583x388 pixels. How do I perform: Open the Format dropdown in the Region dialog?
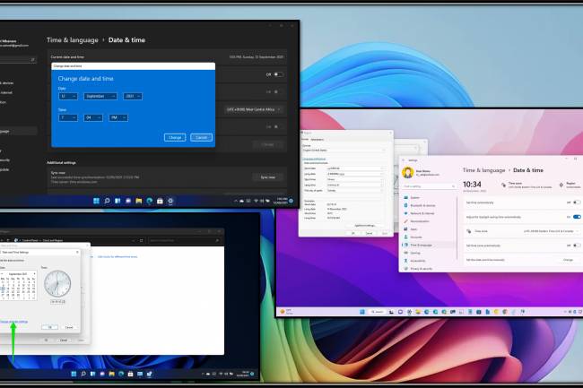coord(344,150)
